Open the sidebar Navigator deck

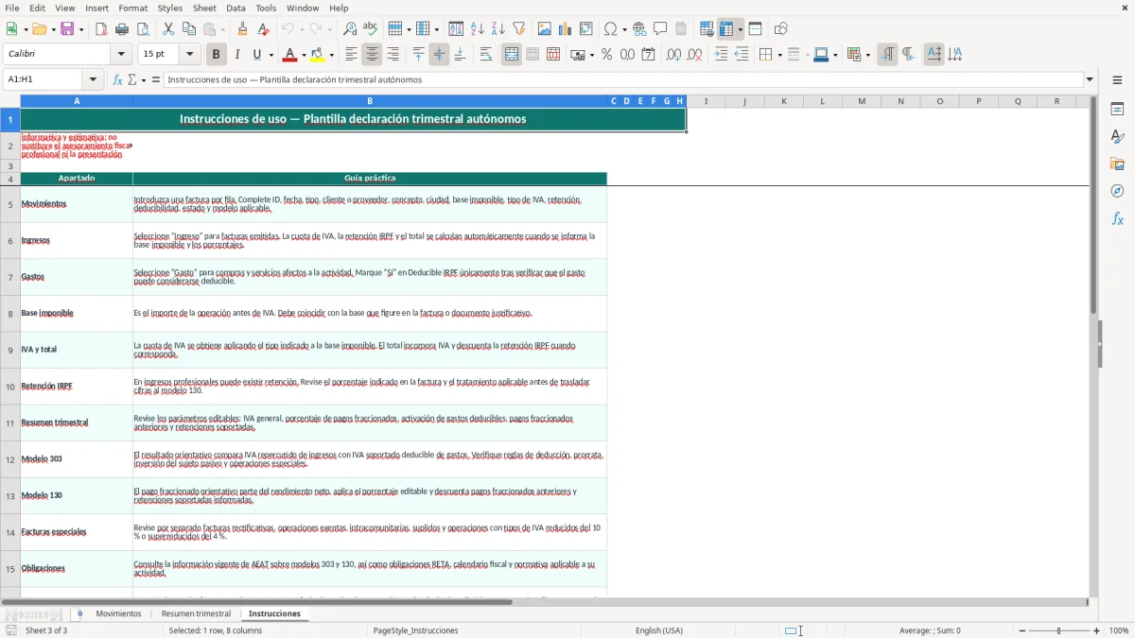coord(1117,191)
